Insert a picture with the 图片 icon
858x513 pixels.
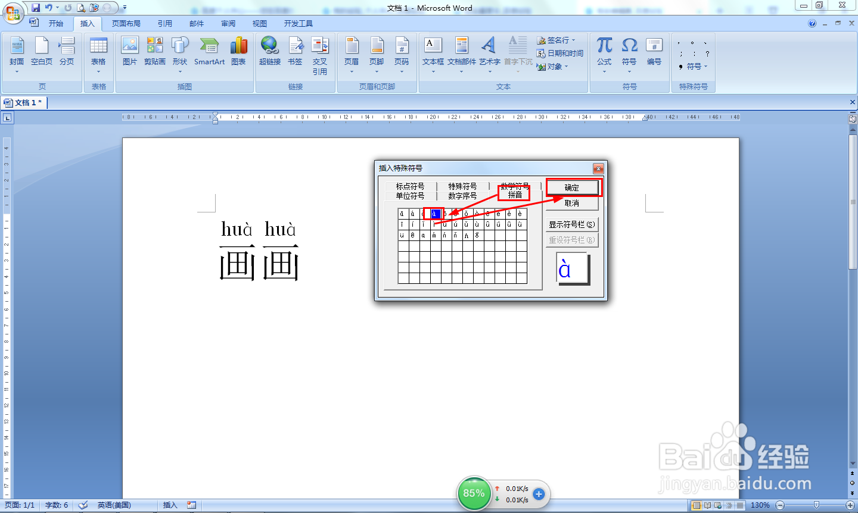point(129,52)
